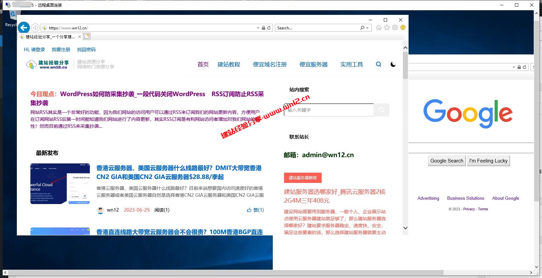Click the remote desktop scrollbar right arrow
The image size is (542, 278).
[x=531, y=273]
